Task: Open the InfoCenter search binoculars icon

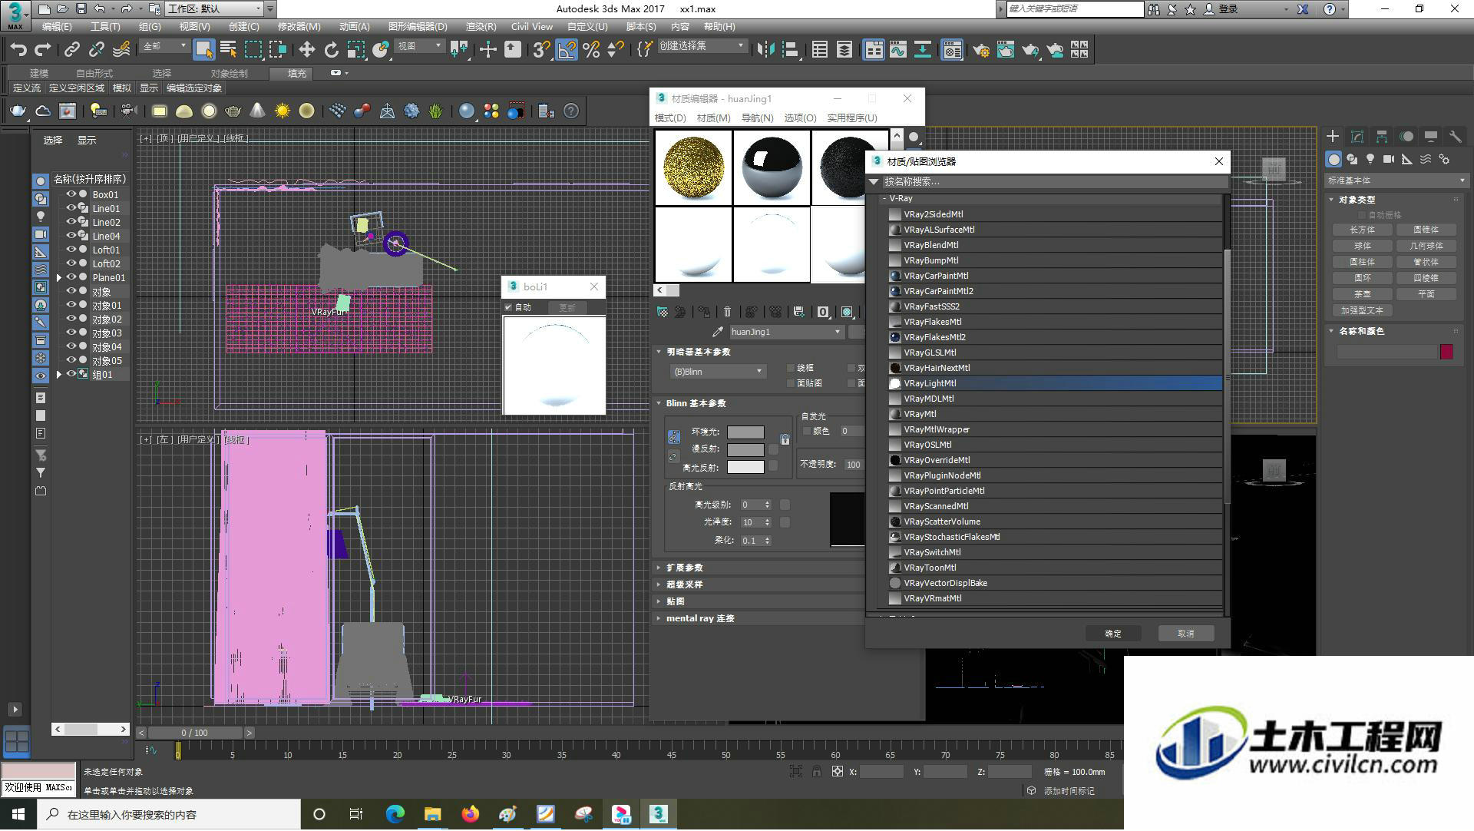Action: [x=1154, y=9]
